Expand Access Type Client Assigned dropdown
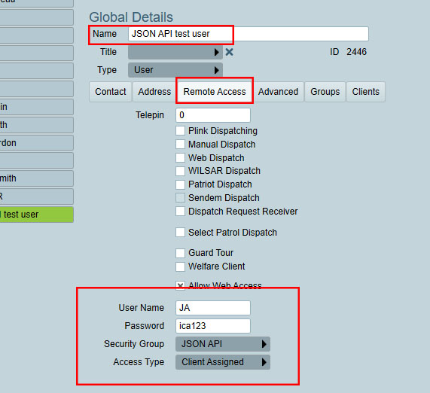The image size is (430, 393). click(x=223, y=362)
